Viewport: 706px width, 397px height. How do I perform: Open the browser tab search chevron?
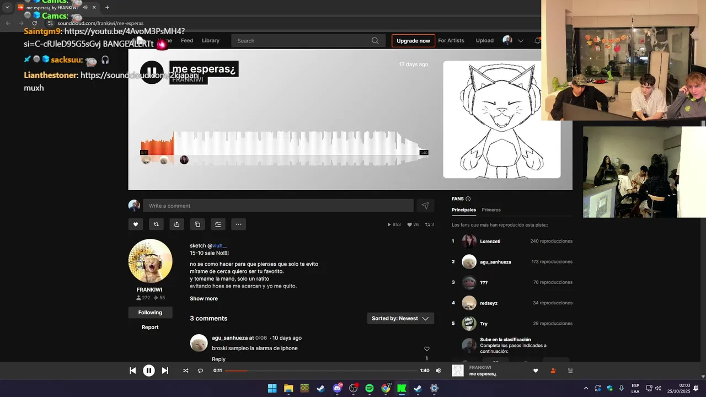(7, 8)
